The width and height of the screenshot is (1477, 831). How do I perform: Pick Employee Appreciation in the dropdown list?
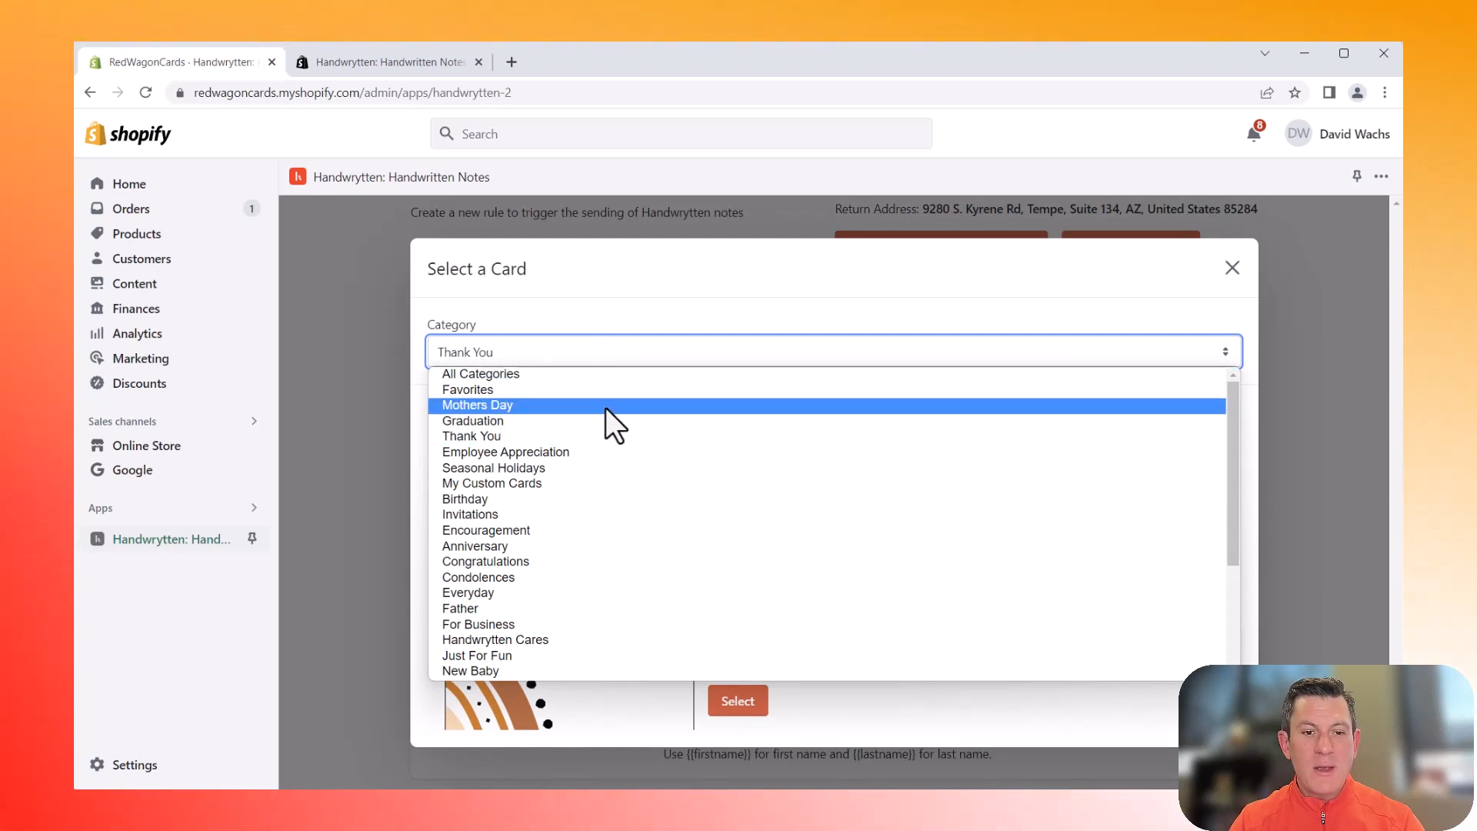point(505,452)
